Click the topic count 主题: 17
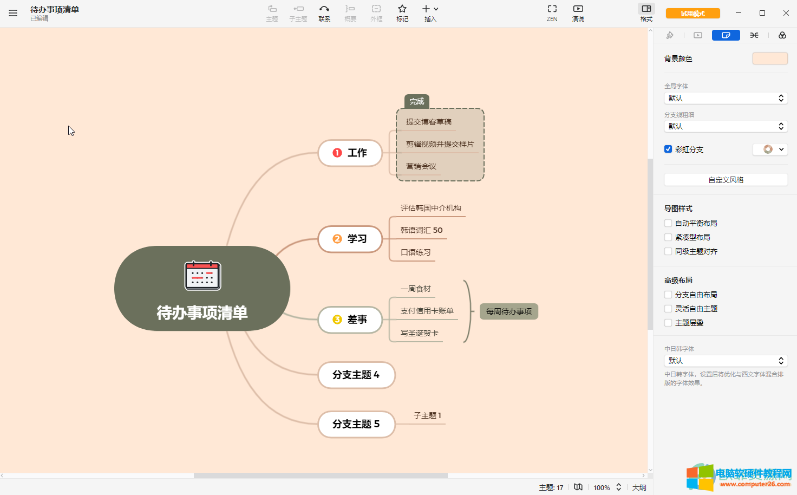Image resolution: width=797 pixels, height=495 pixels. click(x=551, y=487)
